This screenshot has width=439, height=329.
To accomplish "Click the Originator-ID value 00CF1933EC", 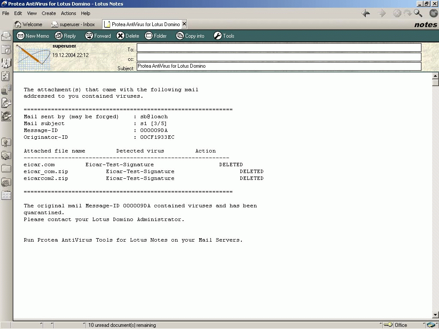I will coord(157,137).
